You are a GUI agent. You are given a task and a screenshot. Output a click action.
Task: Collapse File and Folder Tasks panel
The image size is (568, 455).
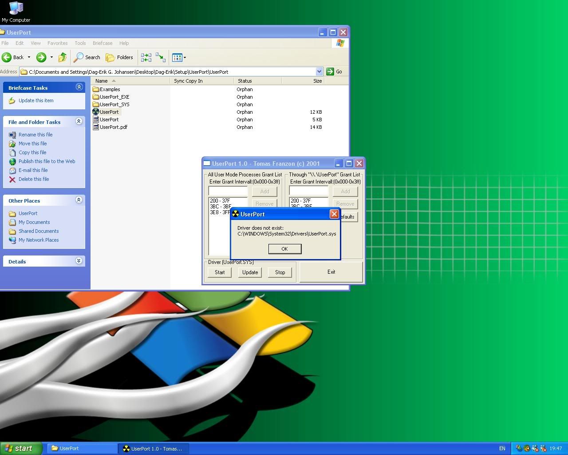pyautogui.click(x=79, y=121)
